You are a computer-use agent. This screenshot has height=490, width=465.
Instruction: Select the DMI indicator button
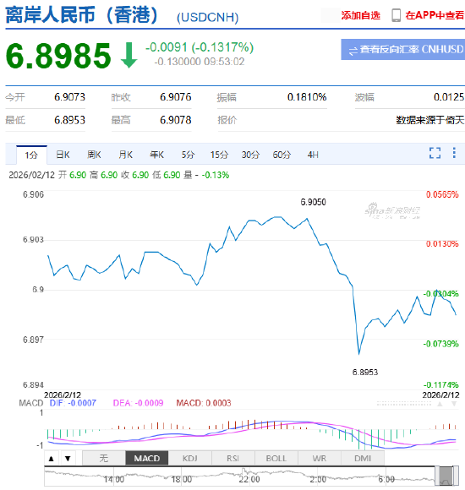[363, 459]
